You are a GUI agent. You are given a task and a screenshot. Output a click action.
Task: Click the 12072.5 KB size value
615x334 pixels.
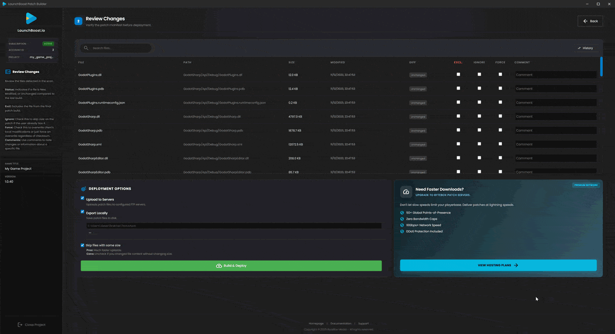295,144
